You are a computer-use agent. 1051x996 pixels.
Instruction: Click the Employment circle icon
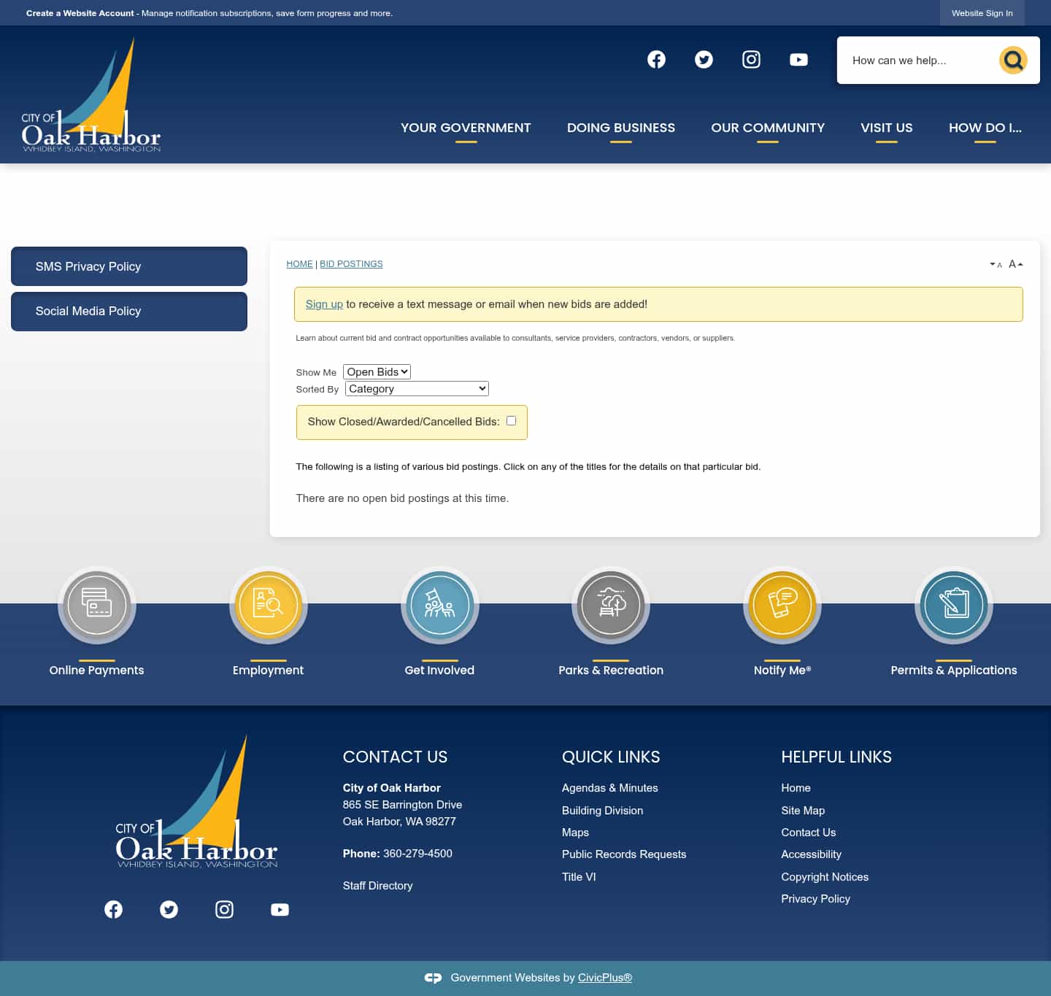(268, 605)
